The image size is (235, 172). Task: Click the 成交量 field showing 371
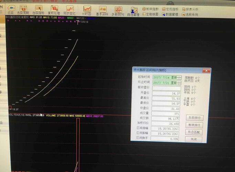click(x=165, y=114)
